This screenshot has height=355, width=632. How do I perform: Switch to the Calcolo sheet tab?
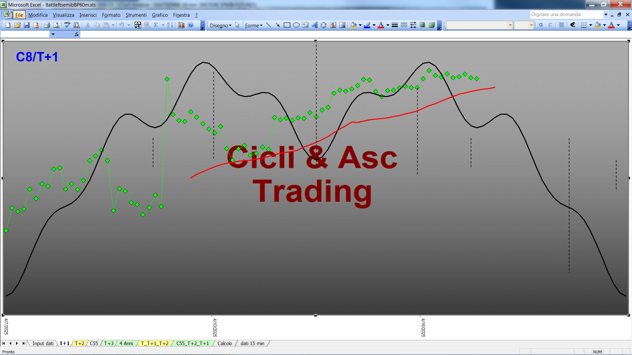coord(224,343)
